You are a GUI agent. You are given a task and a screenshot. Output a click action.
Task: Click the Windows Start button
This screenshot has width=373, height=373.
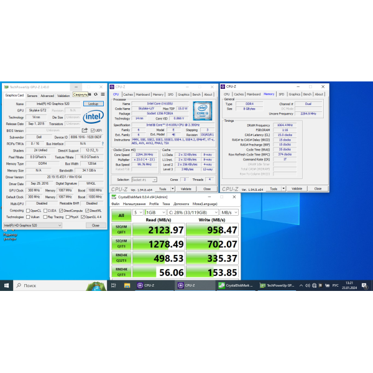click(6, 285)
